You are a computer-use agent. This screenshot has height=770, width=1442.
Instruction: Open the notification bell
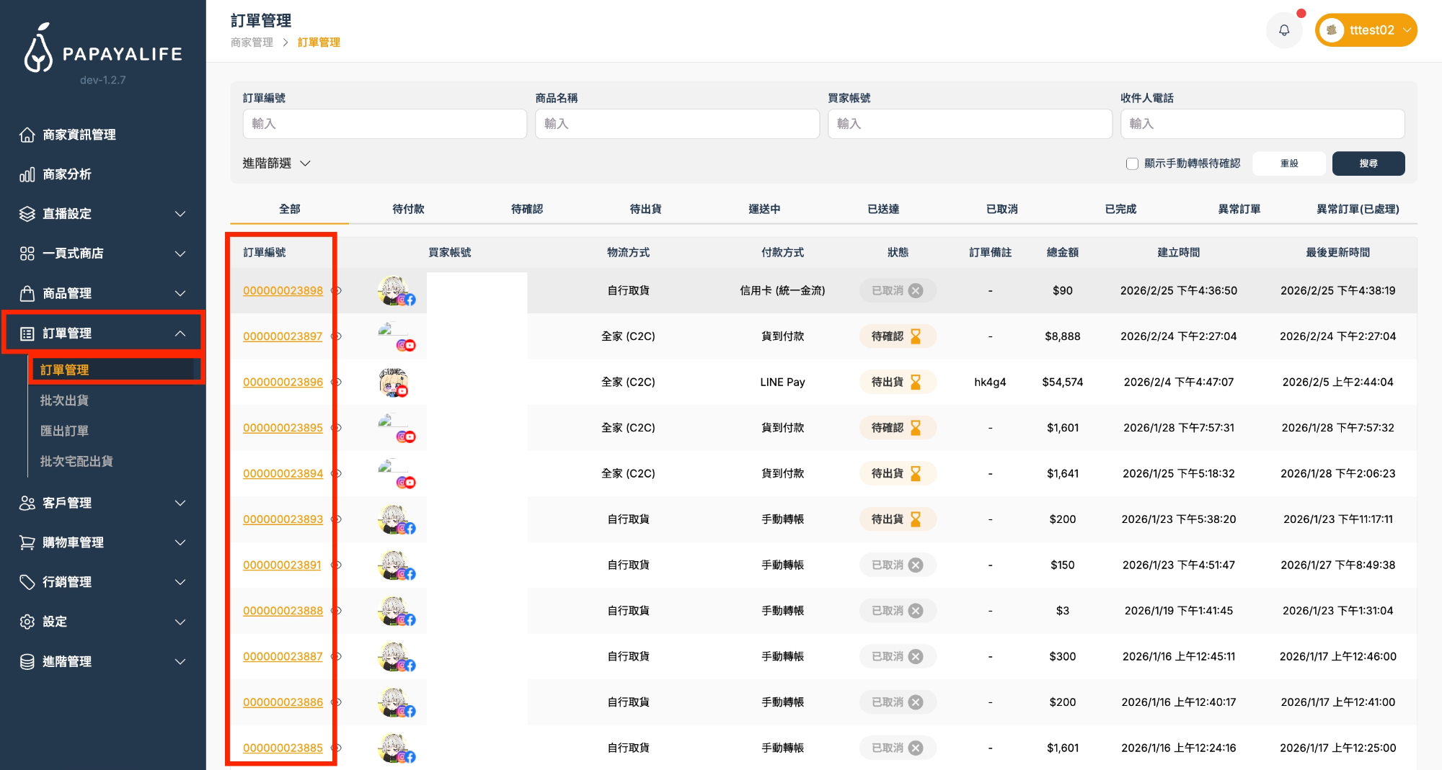(x=1284, y=30)
